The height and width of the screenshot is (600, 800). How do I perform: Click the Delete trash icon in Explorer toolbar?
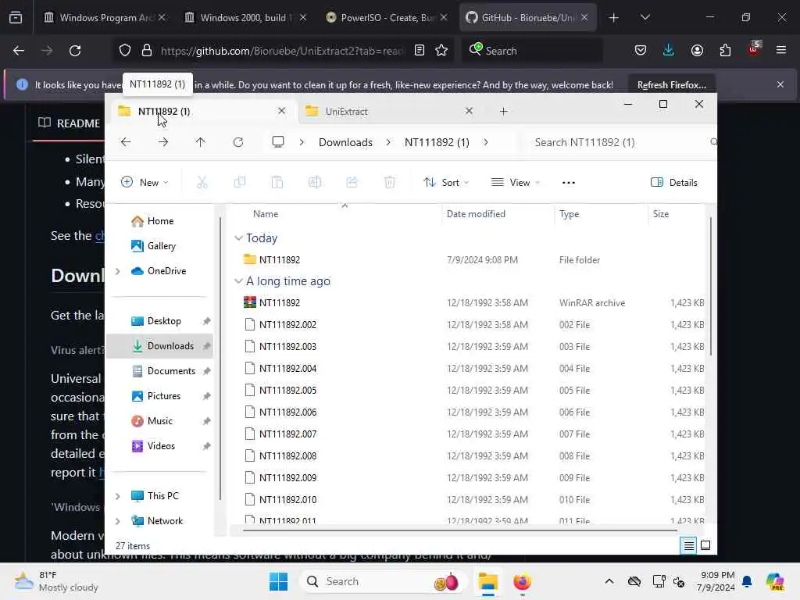tap(390, 183)
